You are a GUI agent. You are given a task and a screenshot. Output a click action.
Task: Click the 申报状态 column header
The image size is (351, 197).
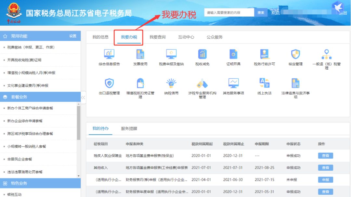tap(293, 144)
